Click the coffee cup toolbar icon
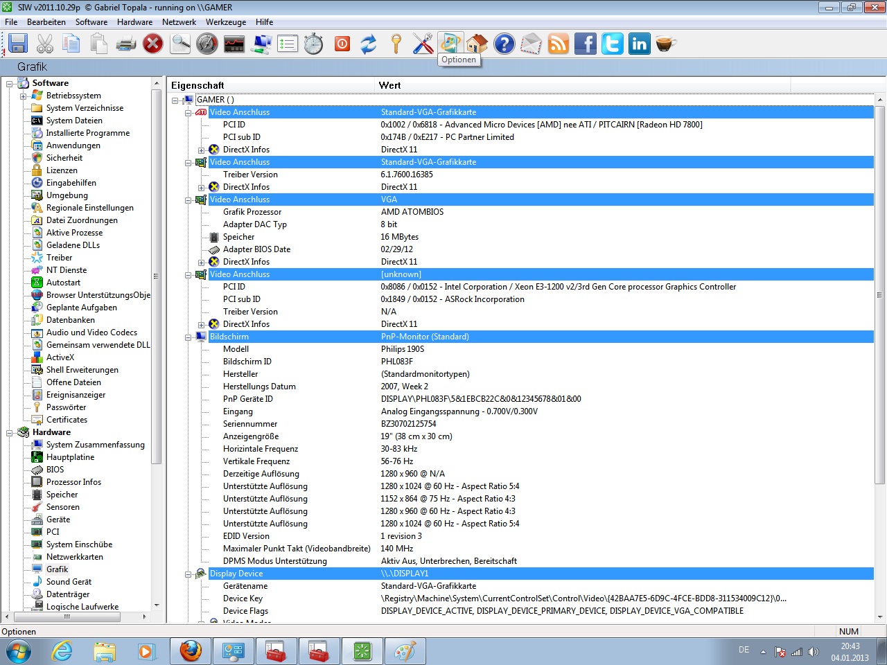 pos(665,44)
